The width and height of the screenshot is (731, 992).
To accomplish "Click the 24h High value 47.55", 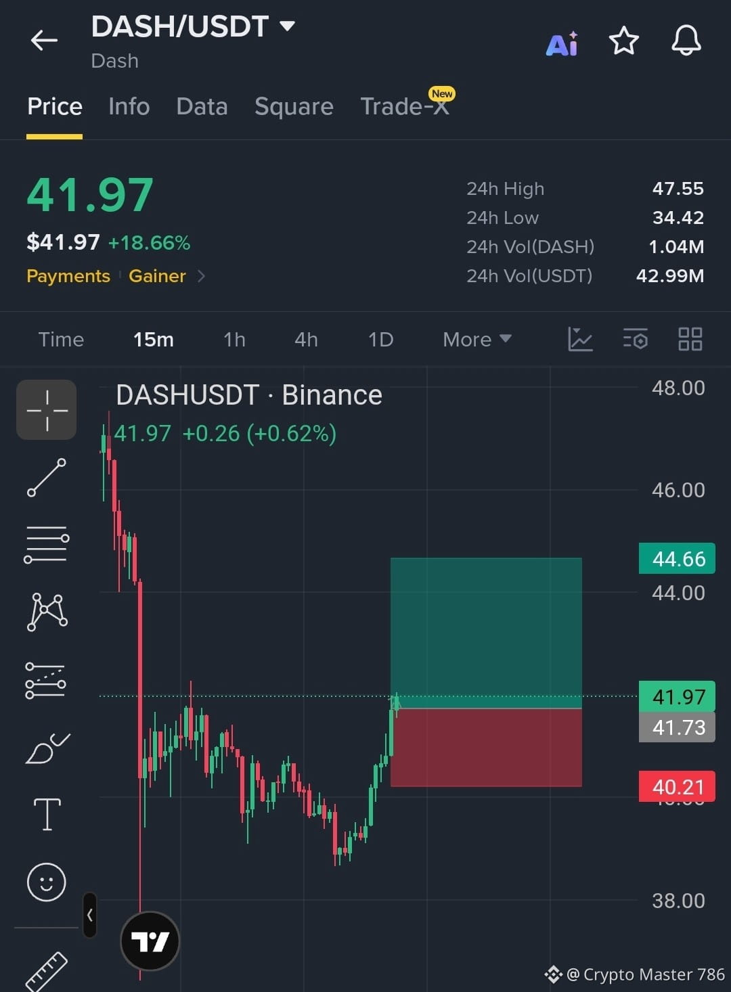I will click(x=678, y=188).
